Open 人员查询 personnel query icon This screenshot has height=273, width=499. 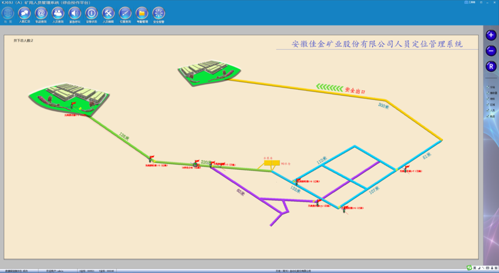tap(58, 14)
